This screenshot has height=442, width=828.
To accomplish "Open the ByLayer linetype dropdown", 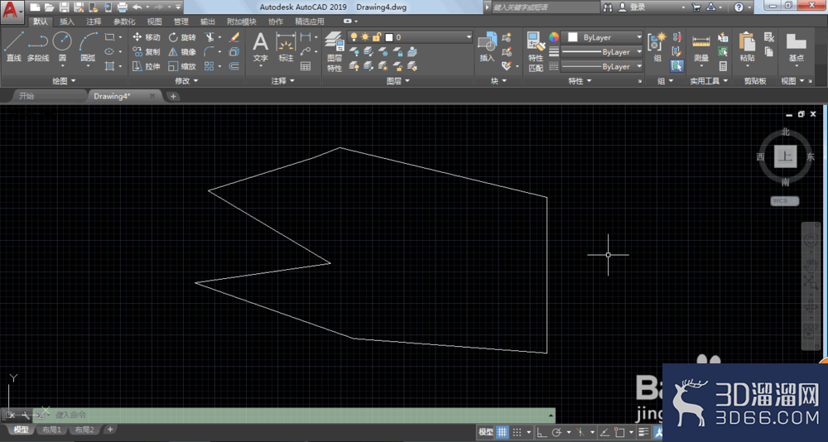I will point(602,66).
